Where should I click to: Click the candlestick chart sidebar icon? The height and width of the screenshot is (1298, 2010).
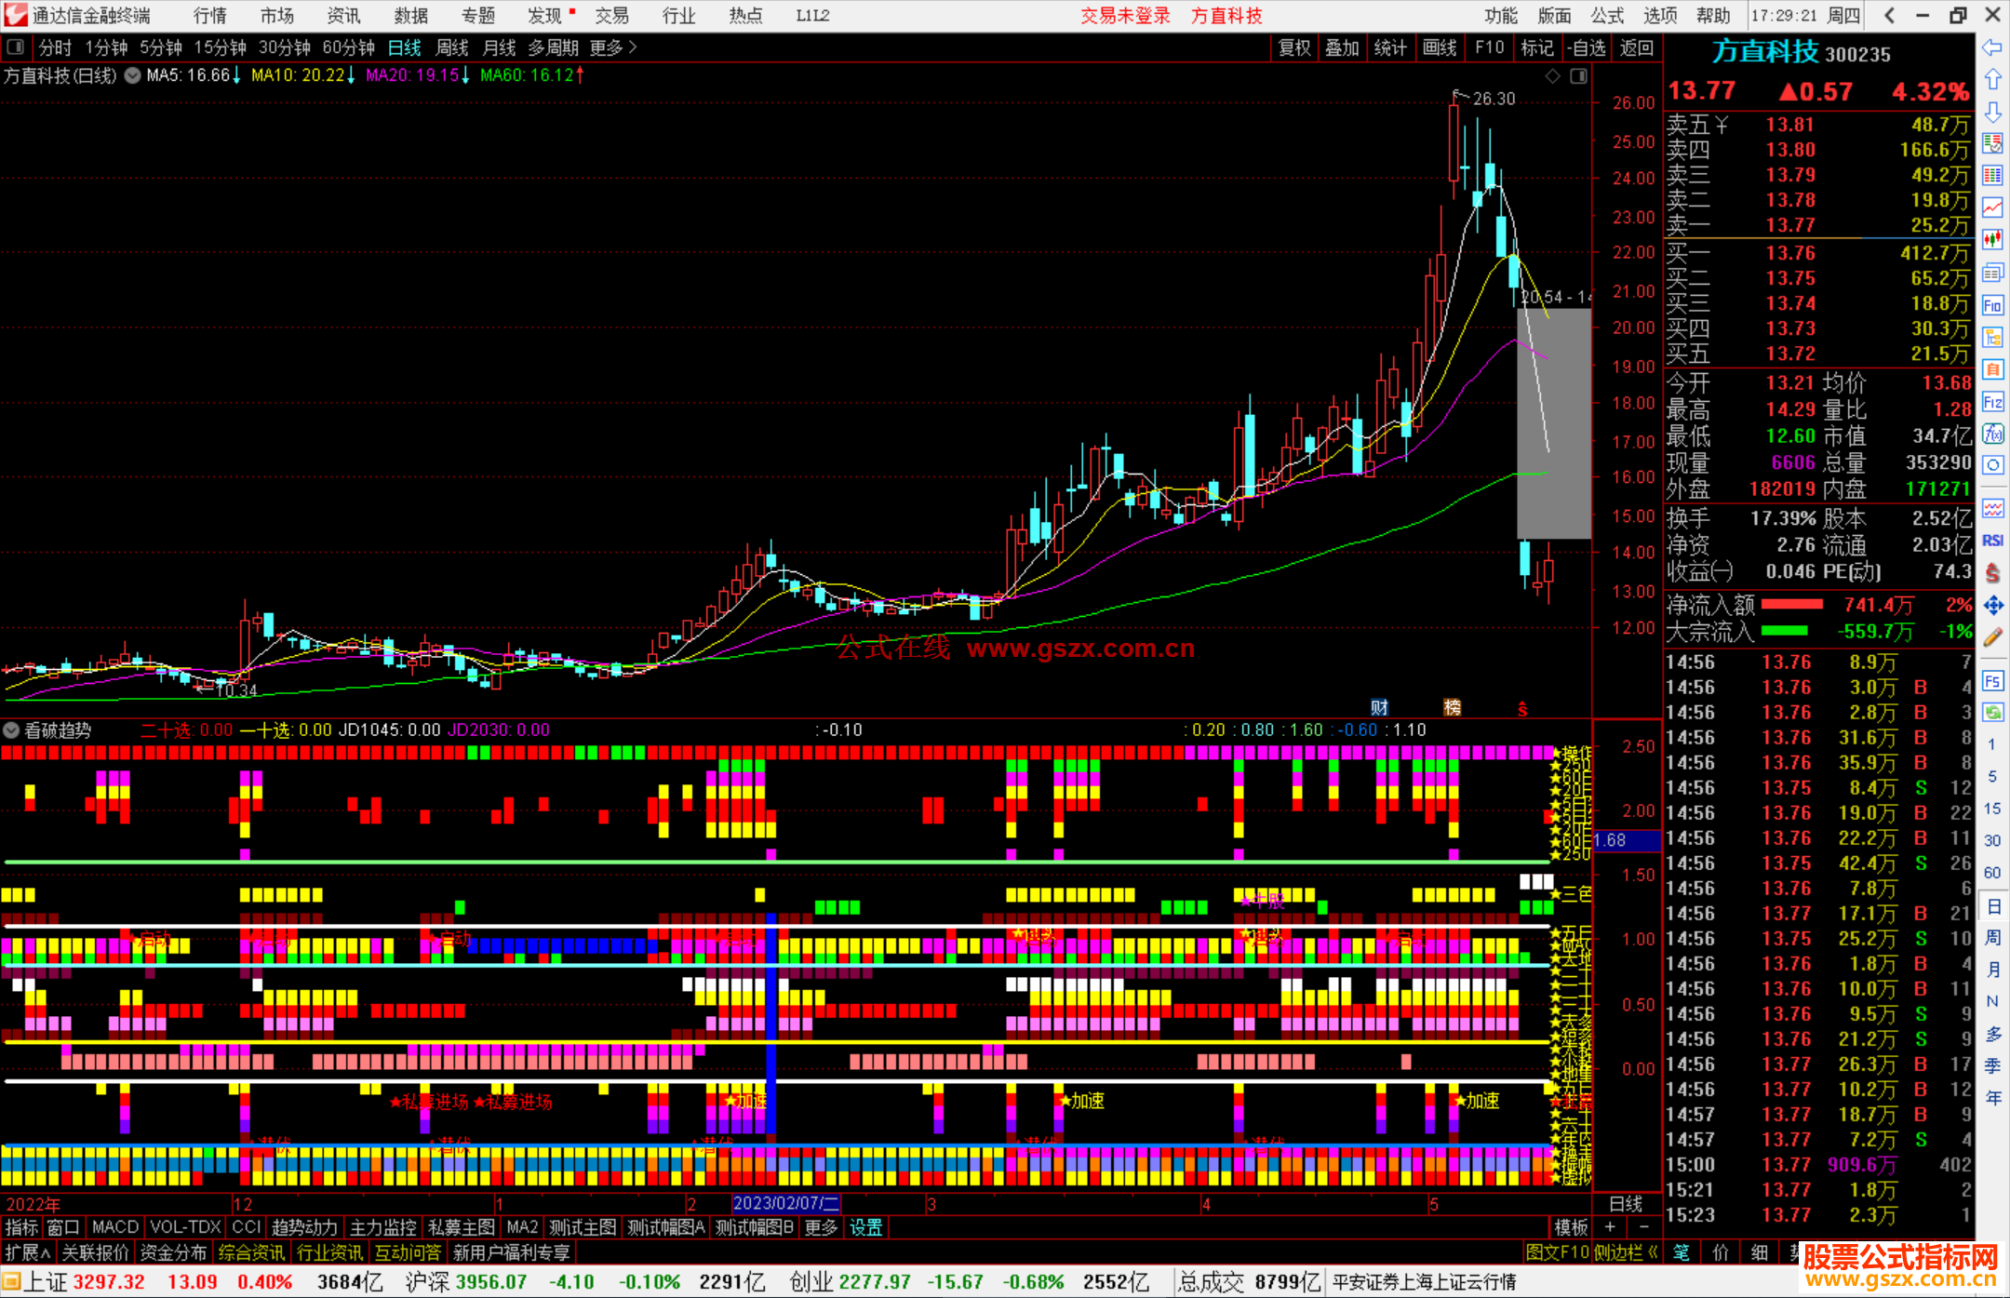tap(1992, 239)
